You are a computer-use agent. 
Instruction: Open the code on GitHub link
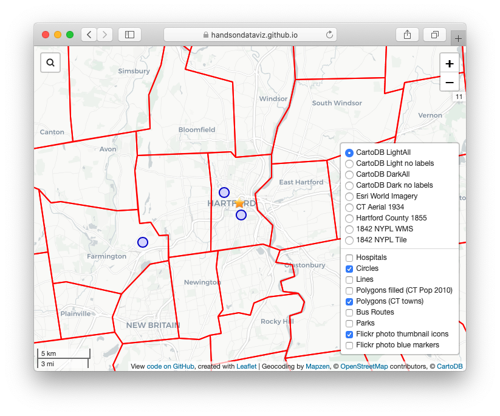170,366
